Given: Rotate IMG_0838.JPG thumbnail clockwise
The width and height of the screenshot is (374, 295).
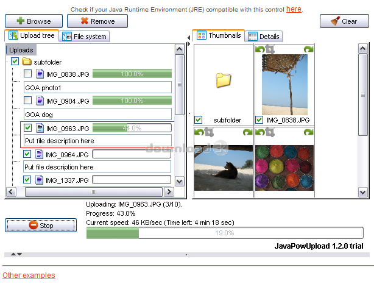Looking at the screenshot, I should 308,49.
